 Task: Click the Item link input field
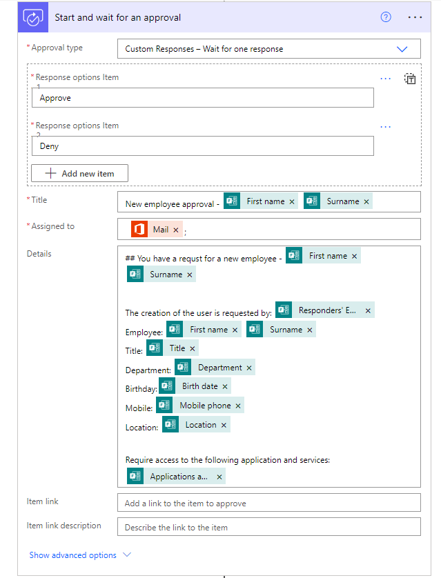tap(268, 503)
